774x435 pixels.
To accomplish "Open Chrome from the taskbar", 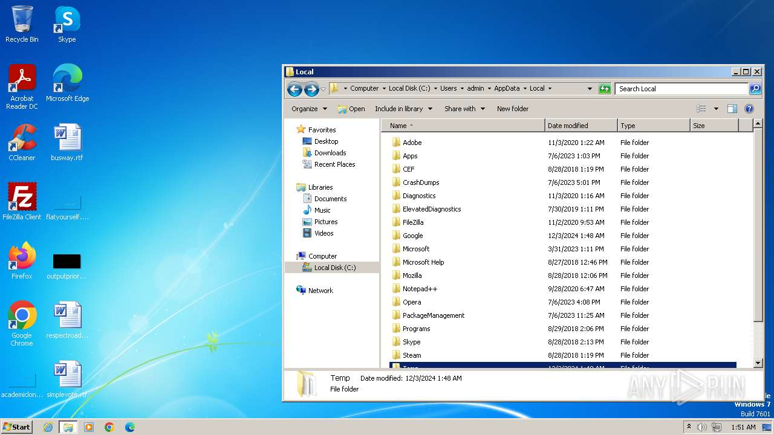I will pos(109,427).
